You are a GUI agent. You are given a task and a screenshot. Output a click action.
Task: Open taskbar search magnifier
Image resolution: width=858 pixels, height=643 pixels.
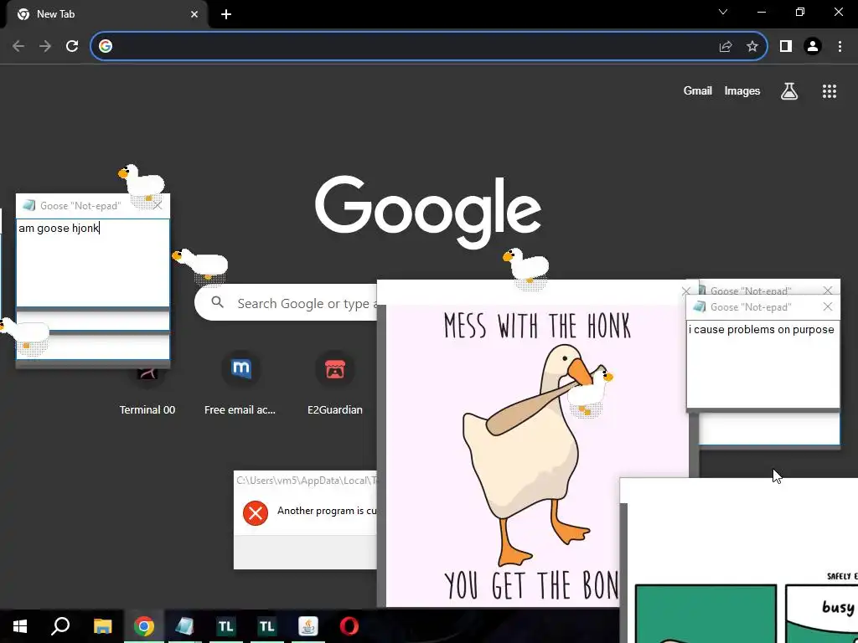pyautogui.click(x=60, y=626)
